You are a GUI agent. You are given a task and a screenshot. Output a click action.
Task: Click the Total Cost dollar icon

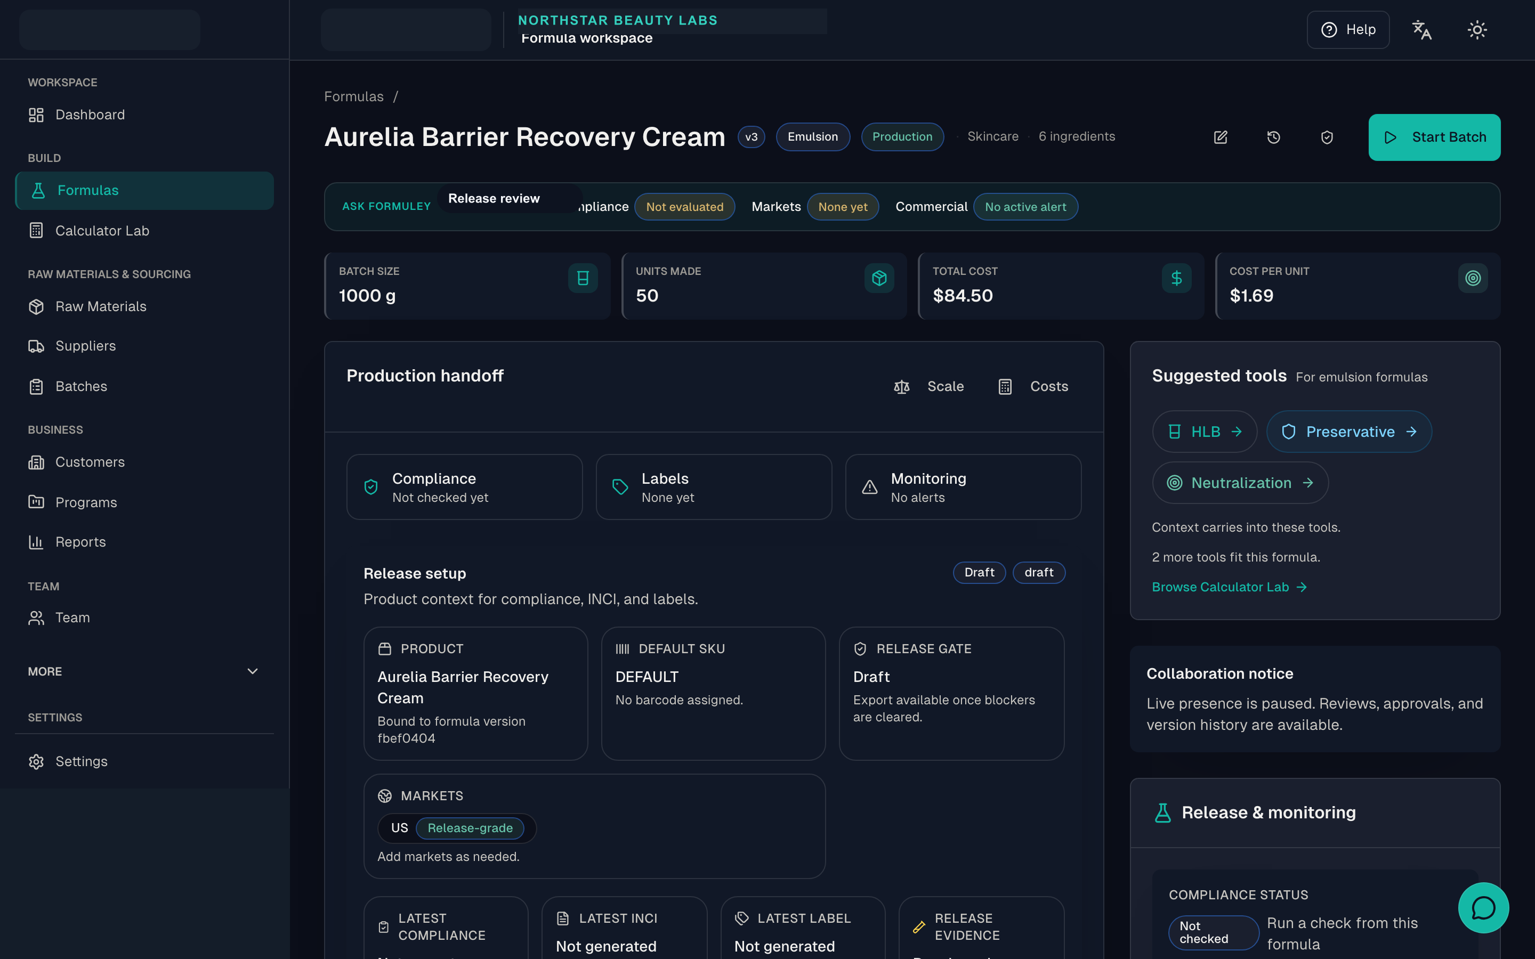click(x=1176, y=278)
